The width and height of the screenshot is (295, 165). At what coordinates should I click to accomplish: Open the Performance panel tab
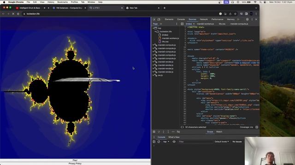(x=217, y=19)
